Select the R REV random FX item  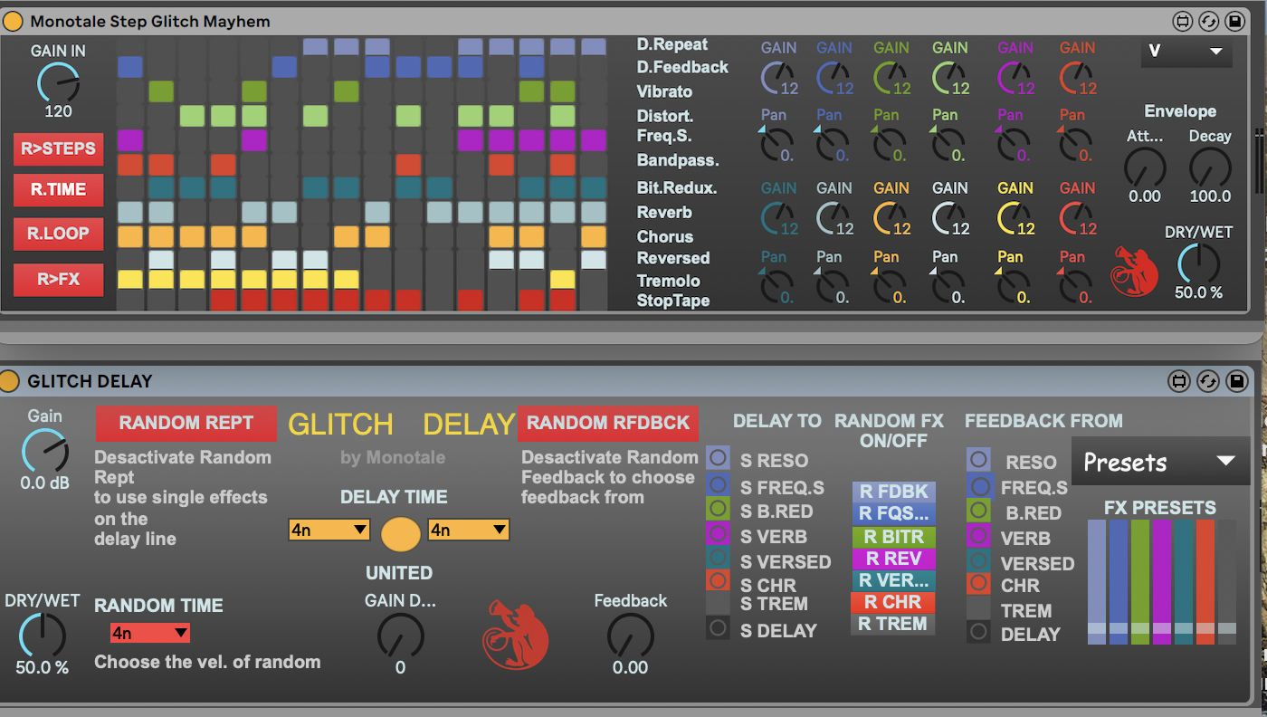pyautogui.click(x=893, y=559)
